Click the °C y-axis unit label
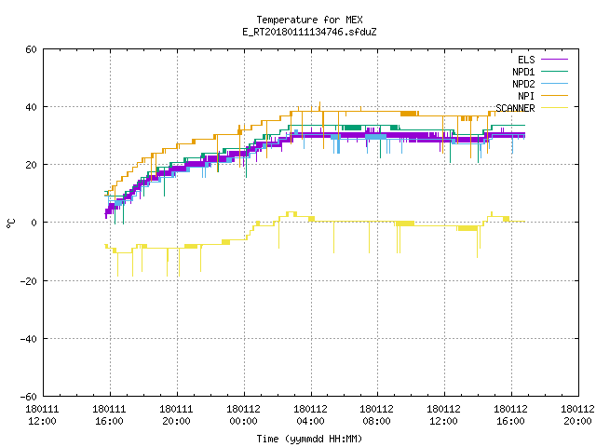 10,223
